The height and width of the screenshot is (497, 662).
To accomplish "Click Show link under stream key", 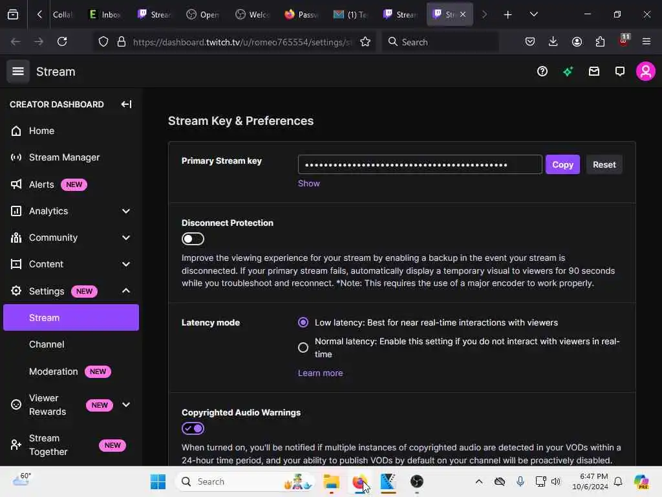I will 309,183.
